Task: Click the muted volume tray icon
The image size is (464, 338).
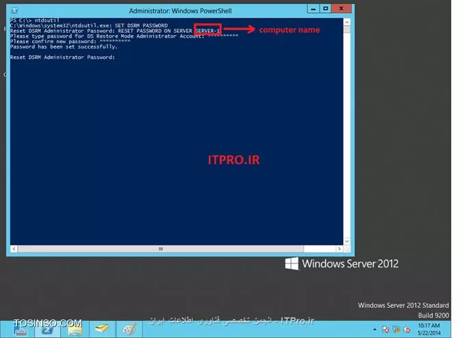Action: 407,329
